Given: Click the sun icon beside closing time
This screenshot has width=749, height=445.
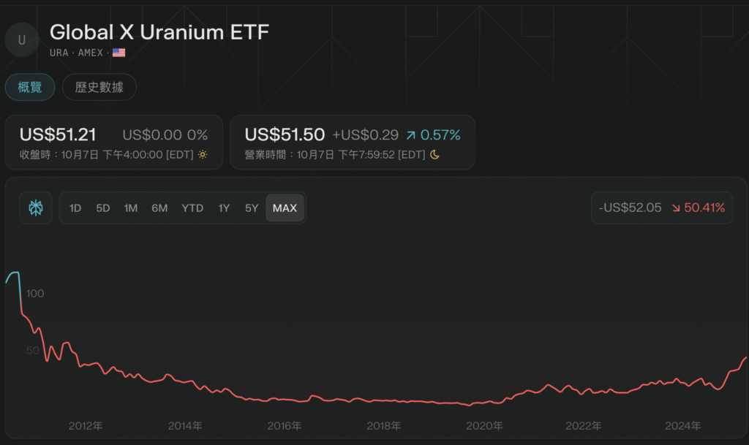Looking at the screenshot, I should [x=203, y=155].
